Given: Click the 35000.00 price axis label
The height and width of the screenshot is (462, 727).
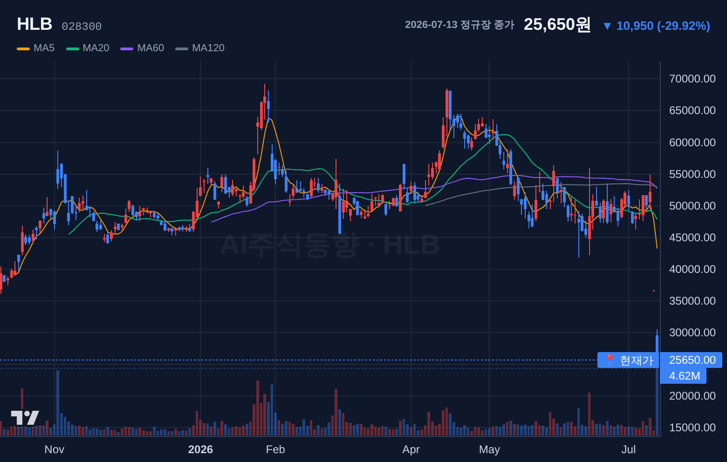Looking at the screenshot, I should coord(692,301).
